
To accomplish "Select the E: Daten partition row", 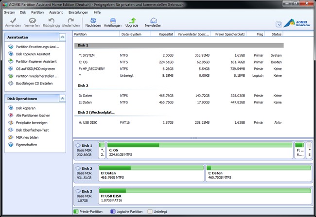I will [x=179, y=102].
